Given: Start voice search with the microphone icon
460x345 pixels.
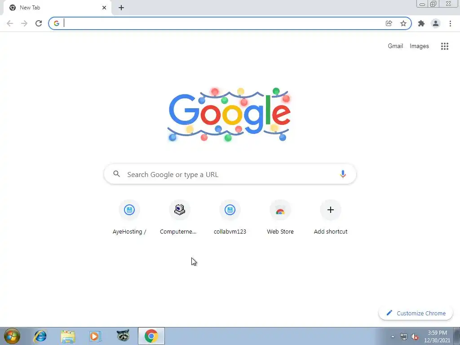Looking at the screenshot, I should click(343, 174).
